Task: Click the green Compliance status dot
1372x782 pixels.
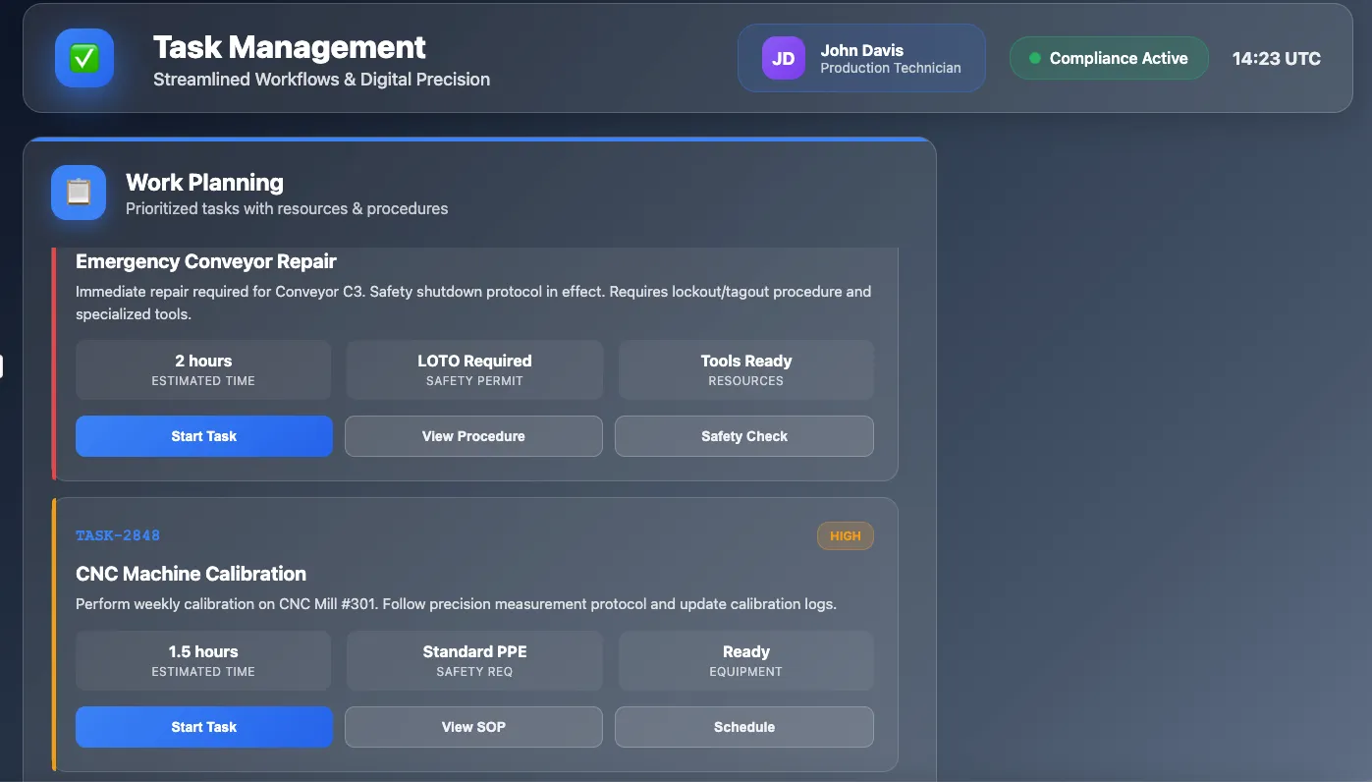Action: pyautogui.click(x=1034, y=58)
